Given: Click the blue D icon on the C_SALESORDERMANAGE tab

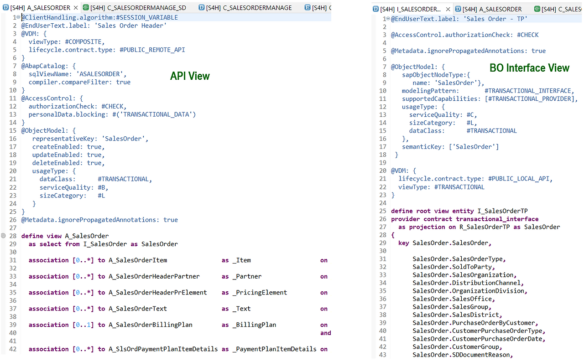Looking at the screenshot, I should tap(201, 7).
